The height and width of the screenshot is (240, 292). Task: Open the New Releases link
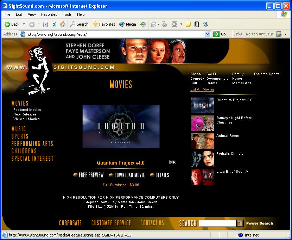(25, 114)
